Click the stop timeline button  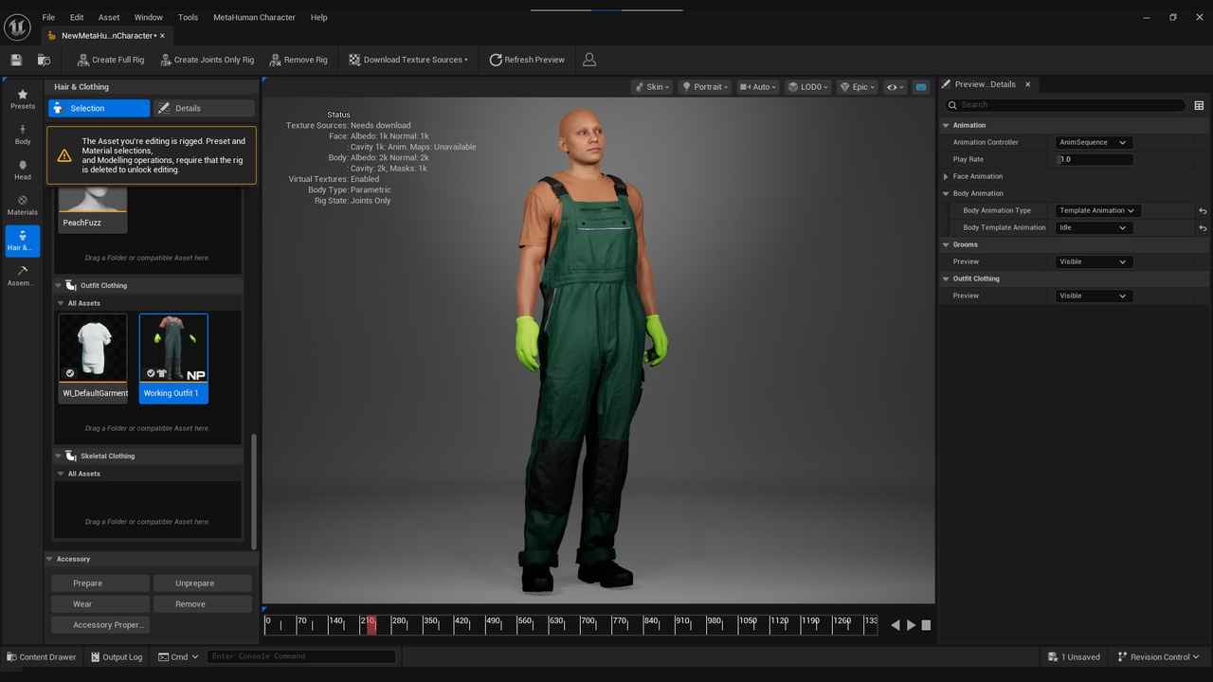point(927,625)
